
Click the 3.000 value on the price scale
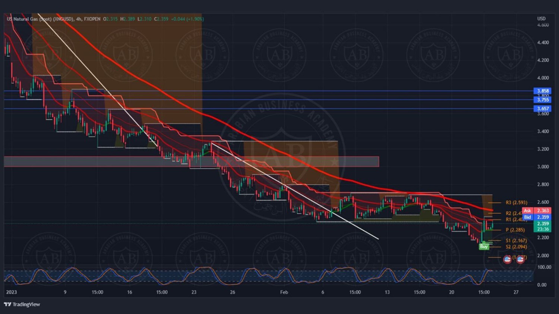543,167
